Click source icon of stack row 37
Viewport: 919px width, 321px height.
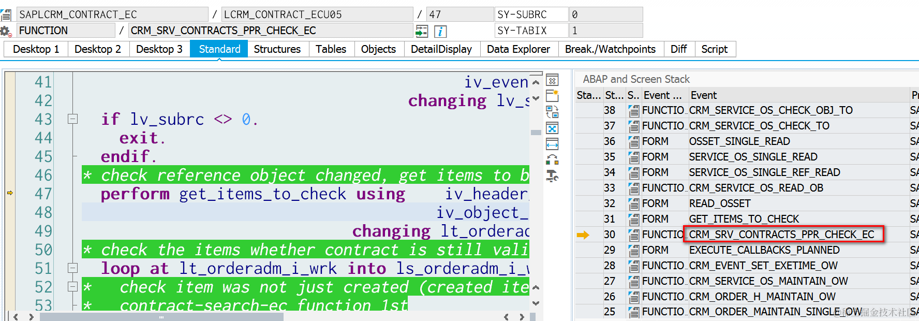pos(633,126)
